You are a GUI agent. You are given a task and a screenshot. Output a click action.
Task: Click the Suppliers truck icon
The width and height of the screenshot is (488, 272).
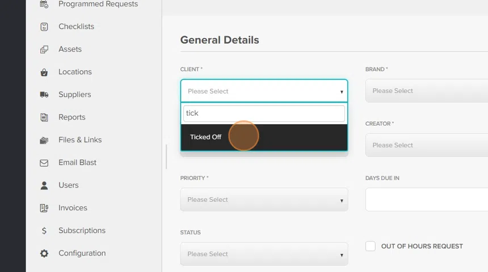coord(44,95)
